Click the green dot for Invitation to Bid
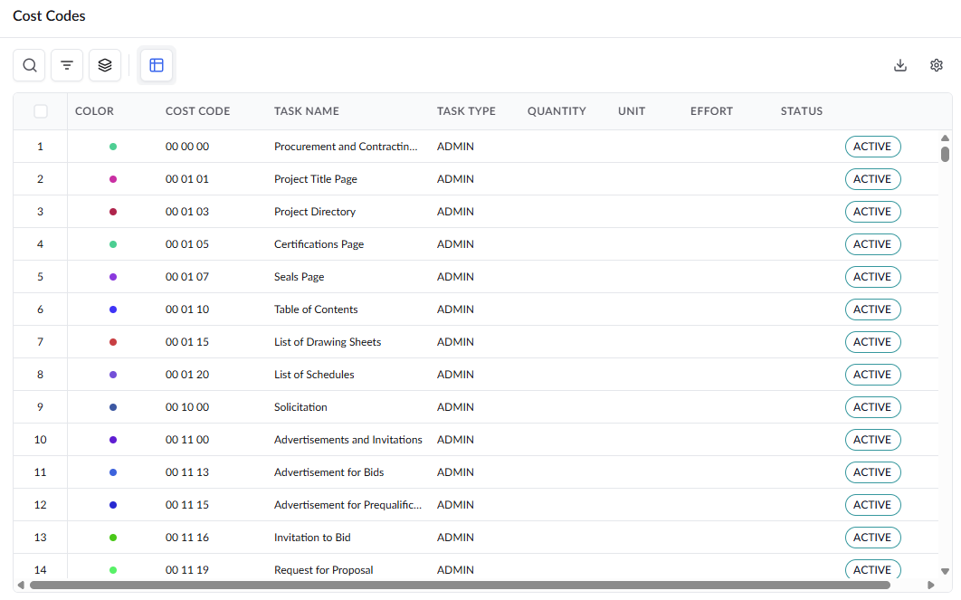 113,538
